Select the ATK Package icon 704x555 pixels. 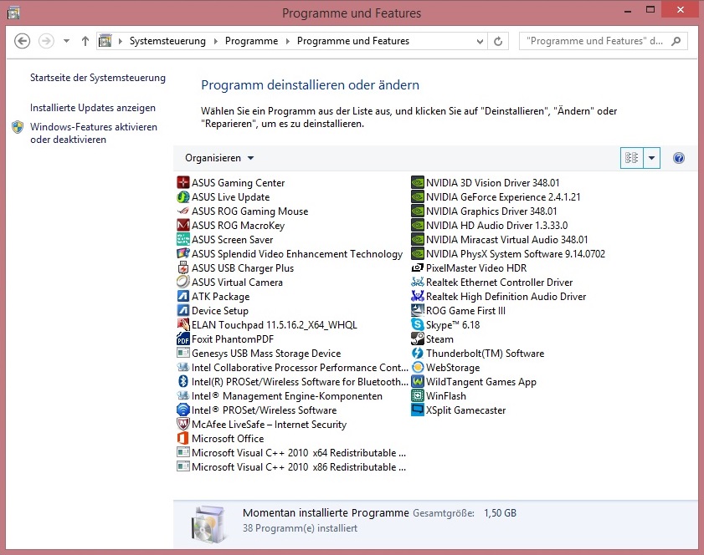(x=182, y=297)
